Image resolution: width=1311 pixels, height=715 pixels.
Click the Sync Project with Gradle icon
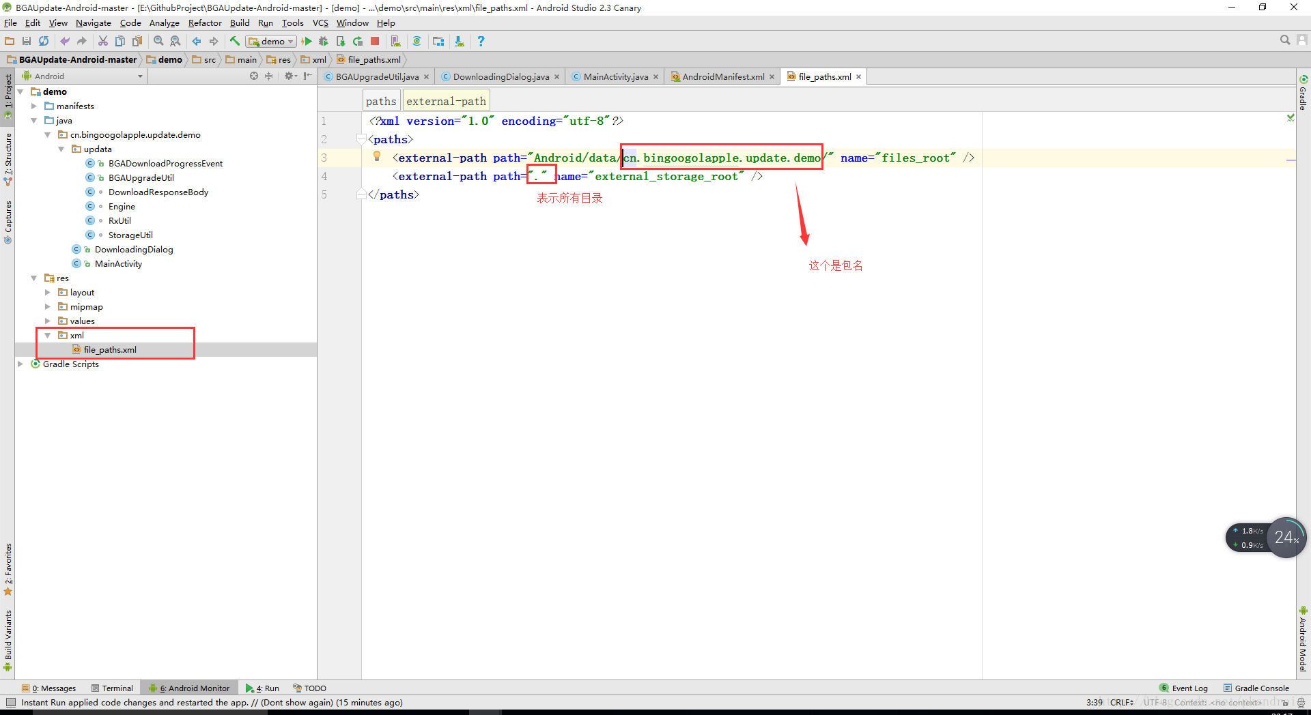(417, 41)
